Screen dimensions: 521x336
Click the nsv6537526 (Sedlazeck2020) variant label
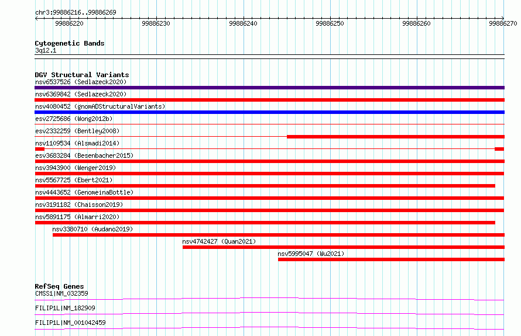point(81,82)
